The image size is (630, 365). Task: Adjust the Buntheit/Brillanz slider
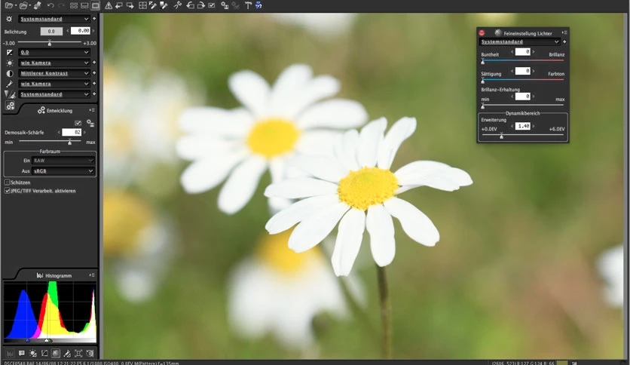point(482,61)
